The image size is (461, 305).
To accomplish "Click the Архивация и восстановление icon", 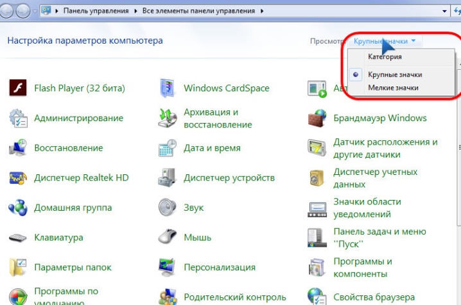I will click(x=168, y=118).
